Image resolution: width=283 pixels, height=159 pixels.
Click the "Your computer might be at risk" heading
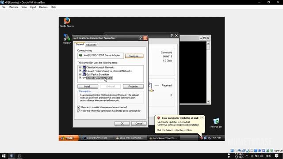click(x=180, y=118)
